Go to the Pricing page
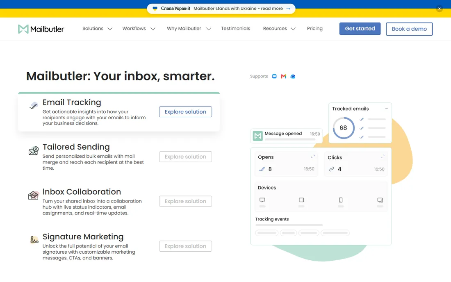Screen dimensions: 451x282 pyautogui.click(x=314, y=28)
